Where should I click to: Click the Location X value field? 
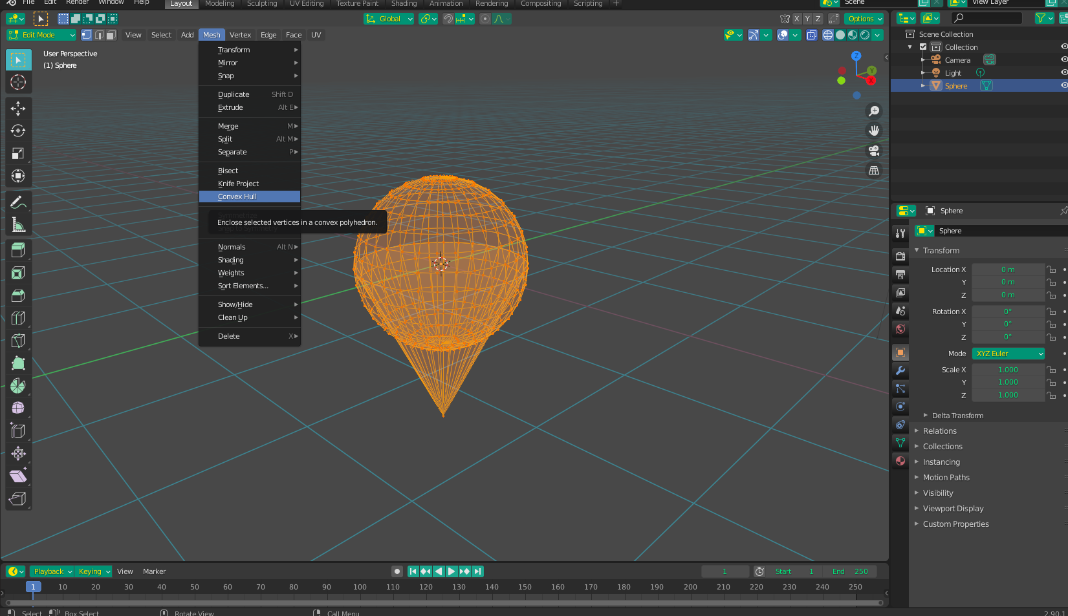(1008, 270)
